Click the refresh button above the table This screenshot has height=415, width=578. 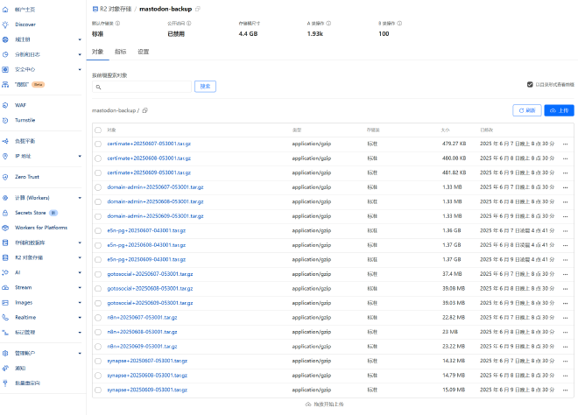(x=526, y=110)
